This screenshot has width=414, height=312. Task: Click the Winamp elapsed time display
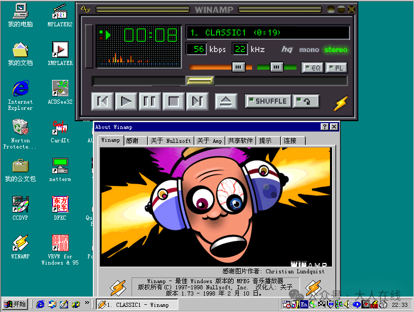click(x=150, y=36)
